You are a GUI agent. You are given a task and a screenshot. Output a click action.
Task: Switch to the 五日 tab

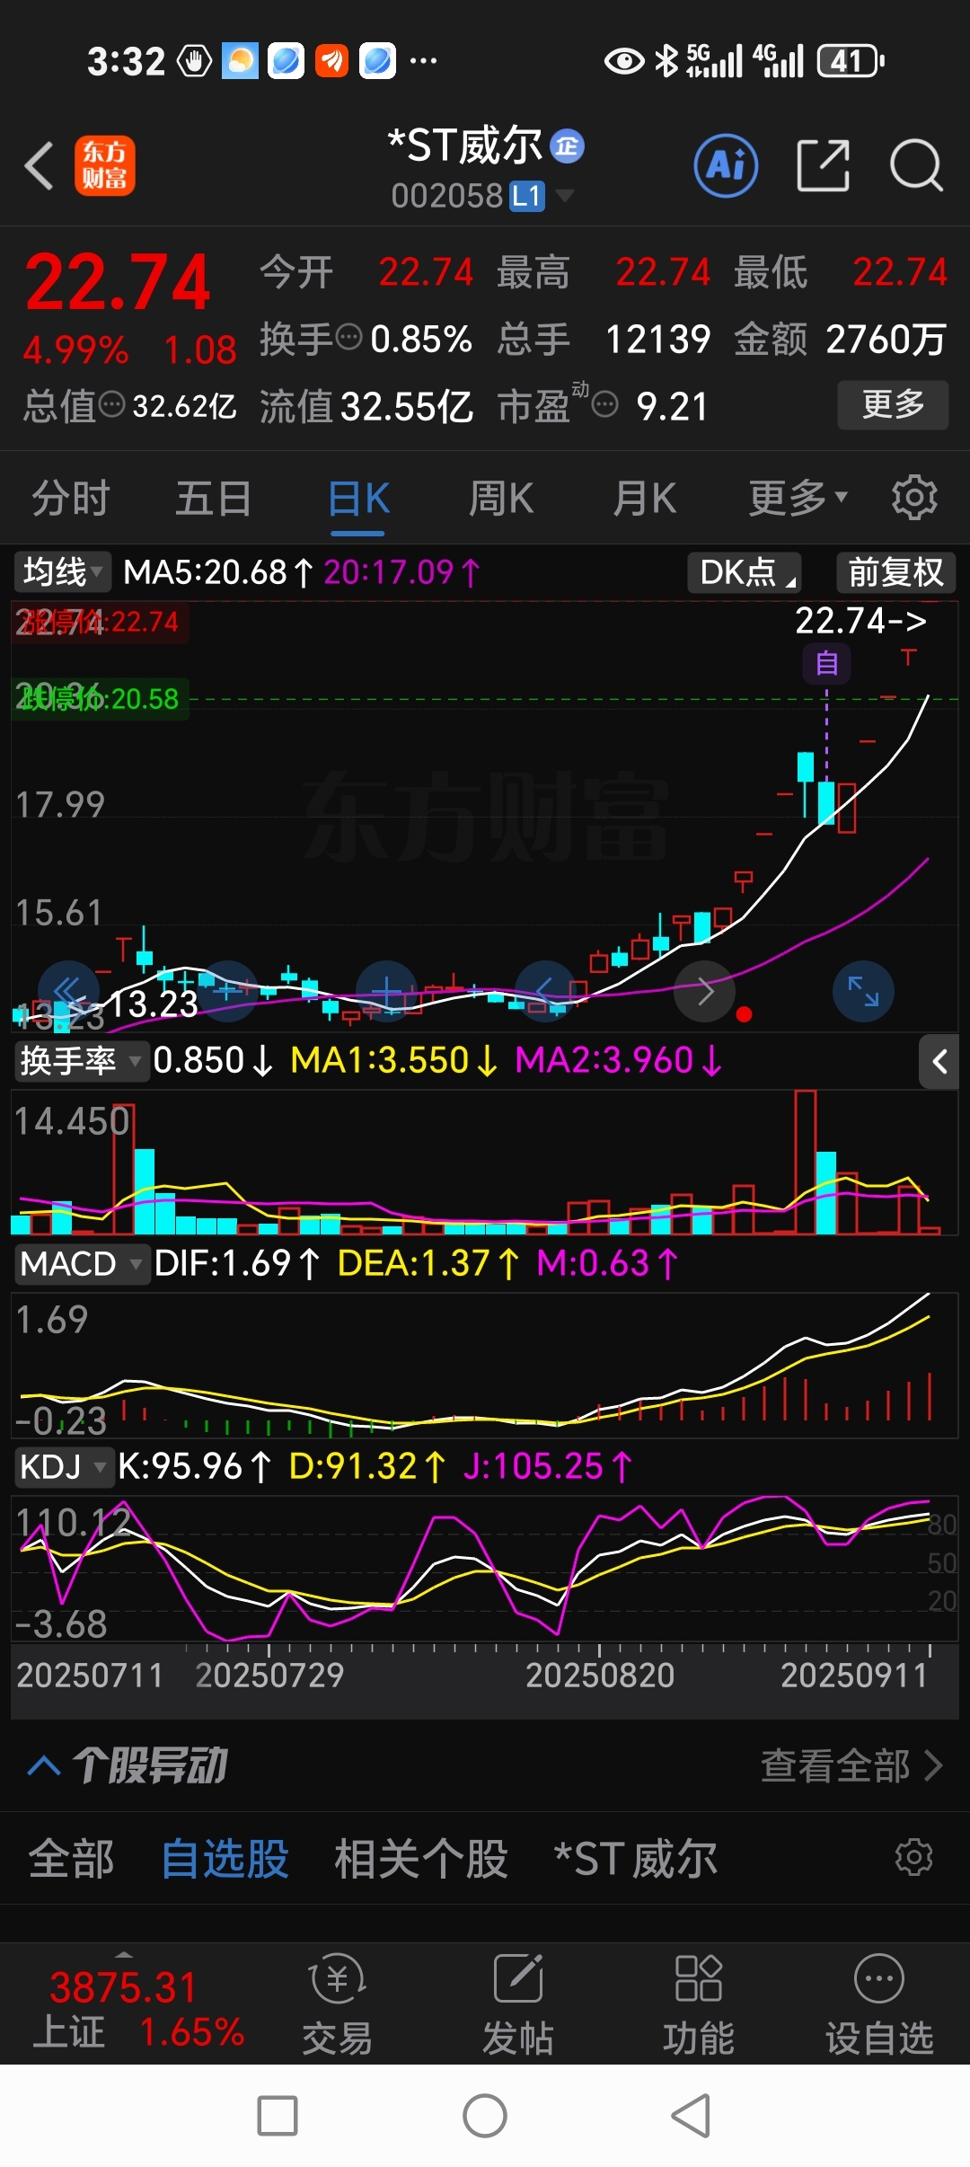213,498
